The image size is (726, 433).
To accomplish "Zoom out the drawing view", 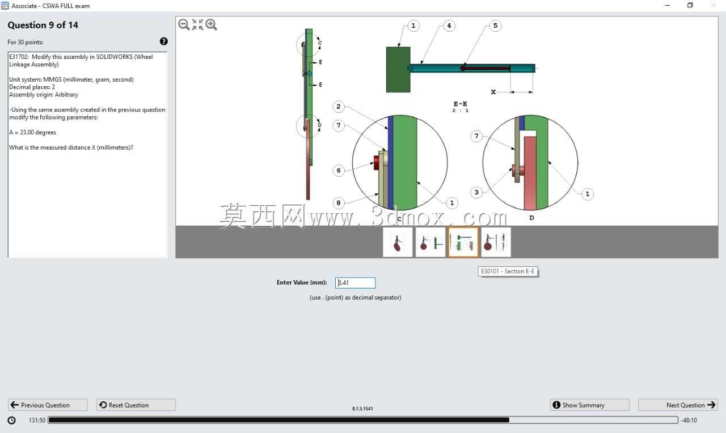I will click(184, 24).
